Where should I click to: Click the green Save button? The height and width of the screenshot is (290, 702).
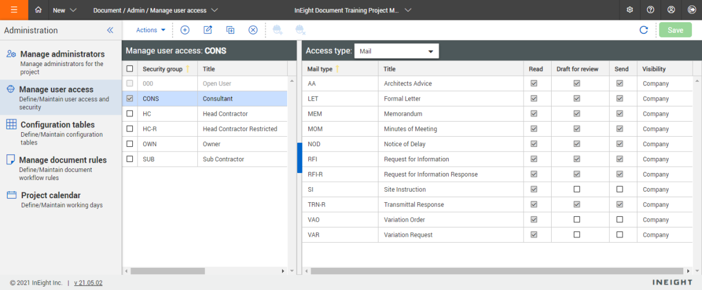(x=675, y=30)
